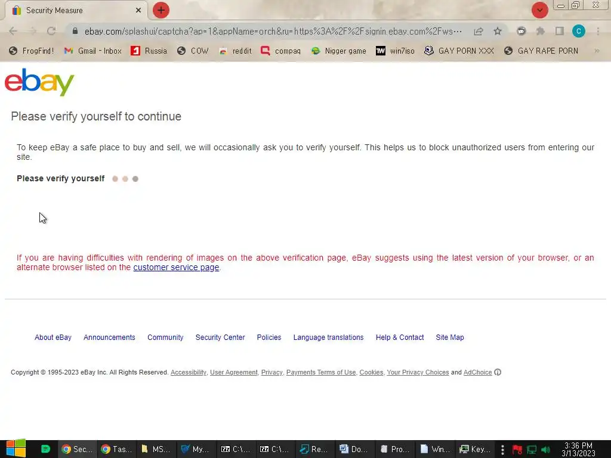Open Language translations link
Image resolution: width=611 pixels, height=458 pixels.
pos(329,338)
